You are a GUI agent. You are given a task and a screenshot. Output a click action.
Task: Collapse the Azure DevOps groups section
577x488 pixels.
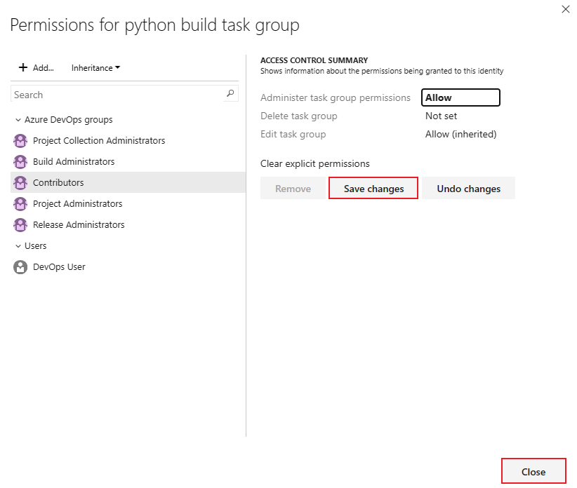click(18, 120)
